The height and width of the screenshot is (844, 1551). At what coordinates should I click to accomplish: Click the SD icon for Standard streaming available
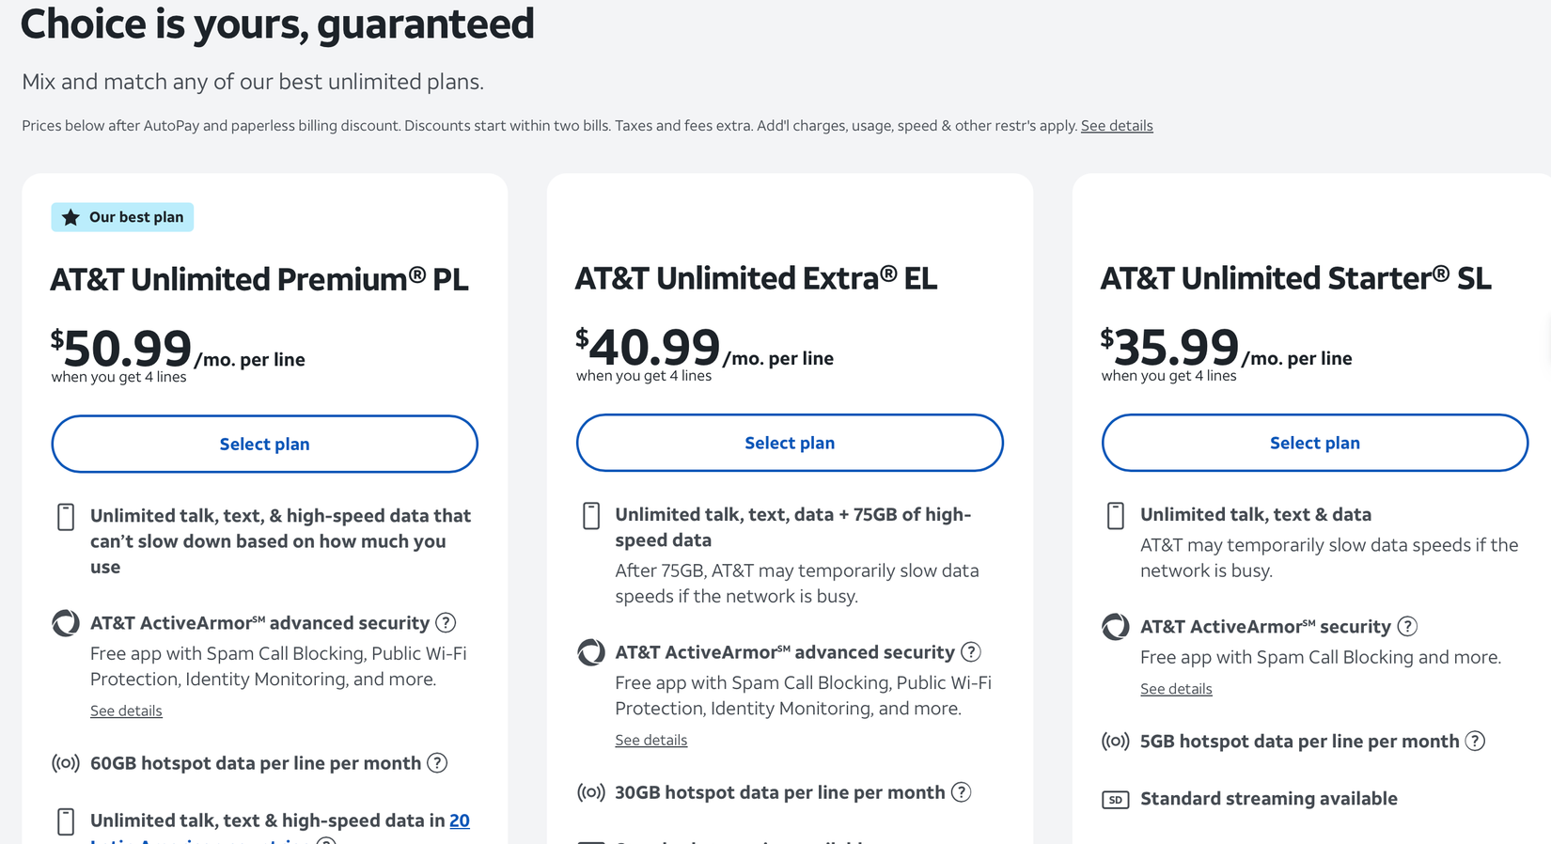coord(1115,799)
